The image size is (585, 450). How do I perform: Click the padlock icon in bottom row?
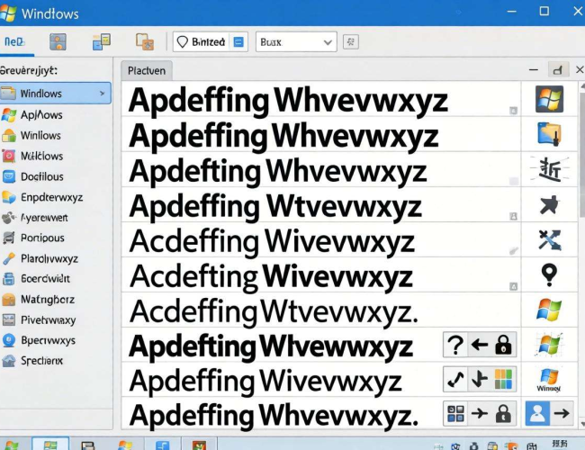click(x=503, y=414)
